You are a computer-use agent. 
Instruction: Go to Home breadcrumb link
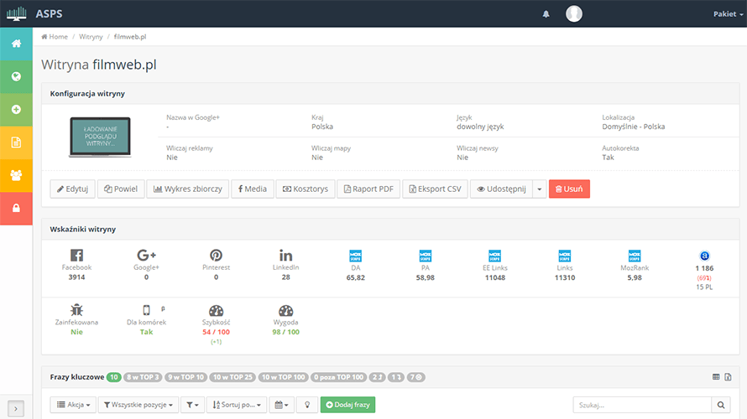click(55, 37)
